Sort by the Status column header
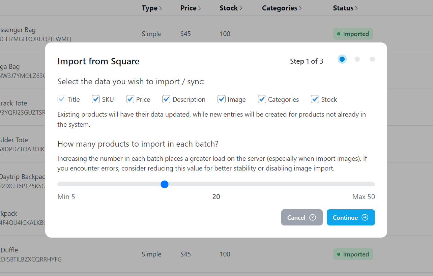 click(345, 8)
